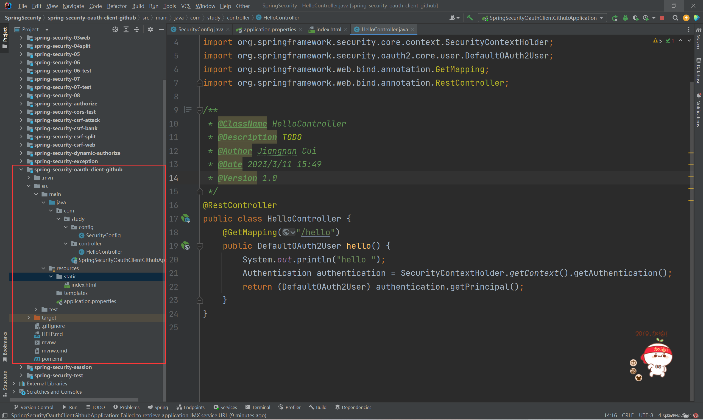The height and width of the screenshot is (420, 703).
Task: Open pom.xml in project tree
Action: point(52,359)
